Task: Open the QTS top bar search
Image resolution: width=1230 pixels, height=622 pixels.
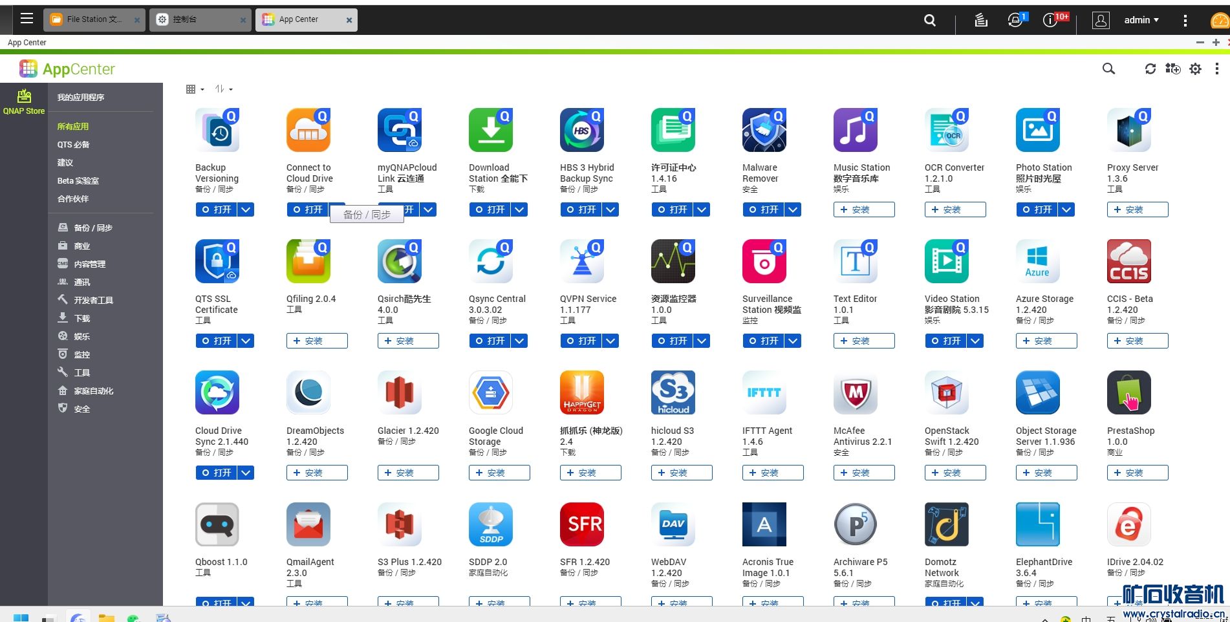Action: pos(930,20)
